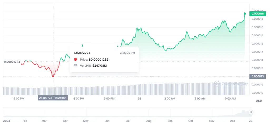Click the green 0.000016 current price tag
The image size is (275, 127).
click(x=258, y=13)
